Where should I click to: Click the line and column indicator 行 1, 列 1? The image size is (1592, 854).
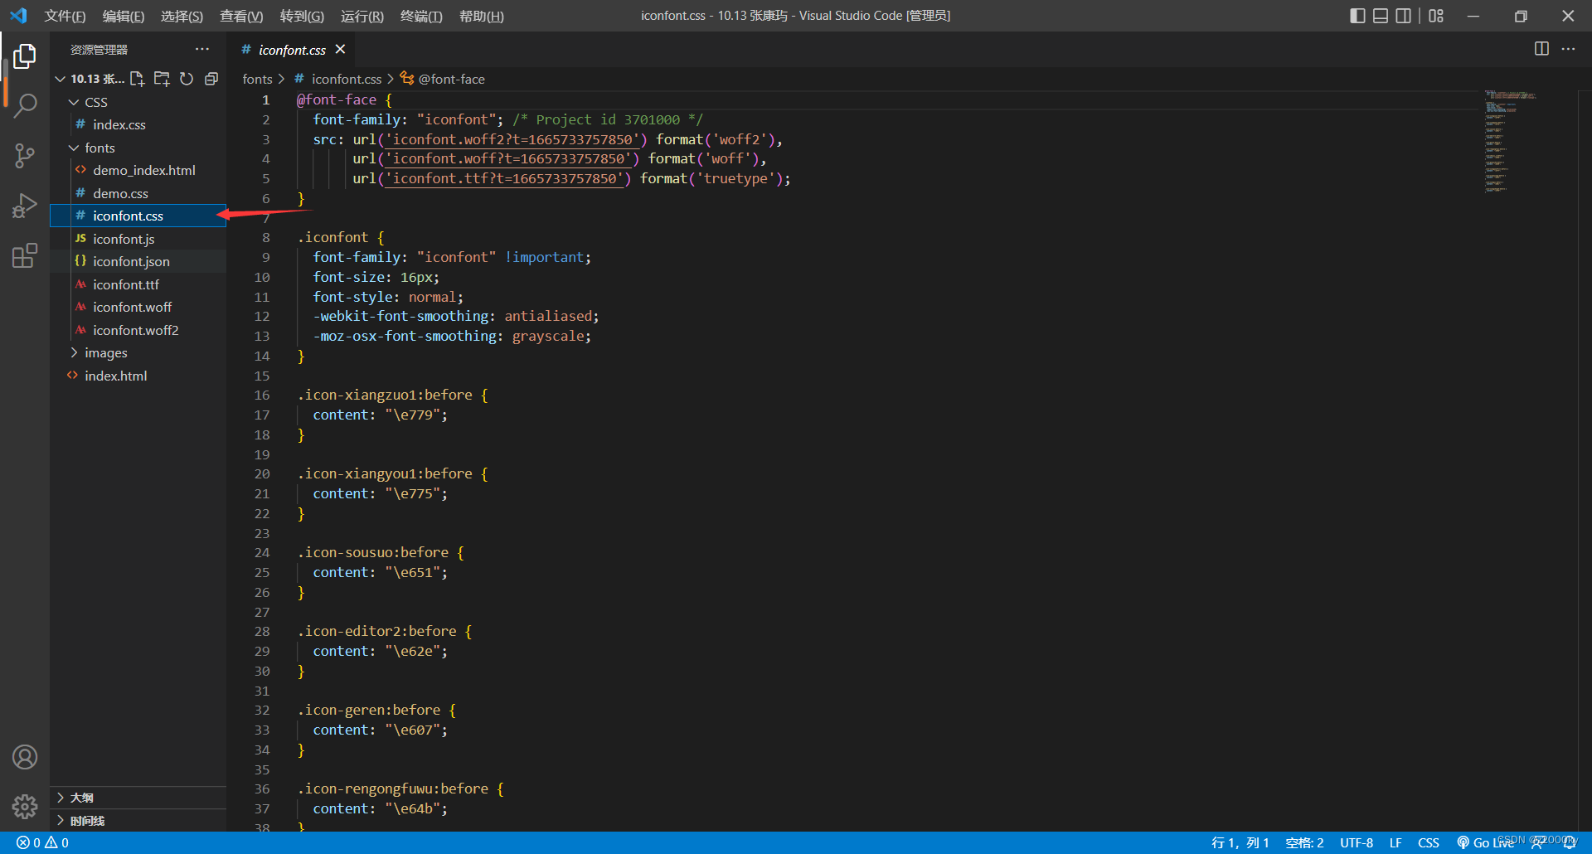tap(1240, 842)
